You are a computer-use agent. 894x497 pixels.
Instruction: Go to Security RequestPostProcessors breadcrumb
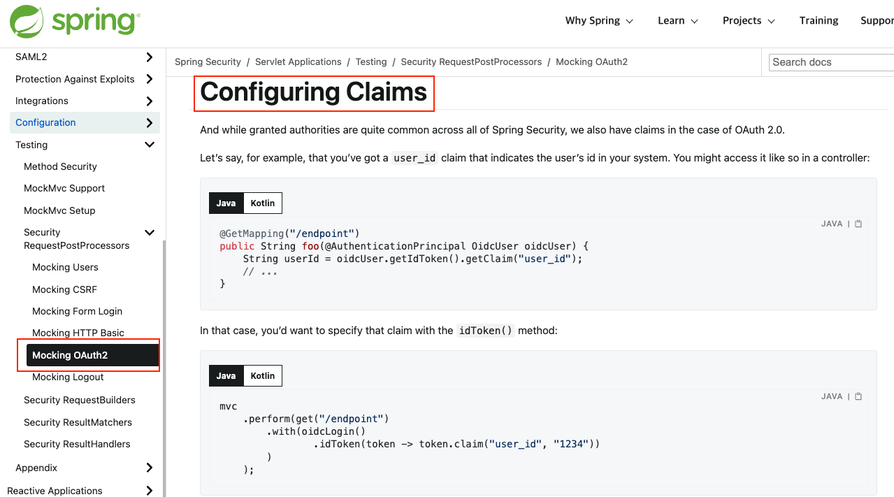pyautogui.click(x=471, y=62)
